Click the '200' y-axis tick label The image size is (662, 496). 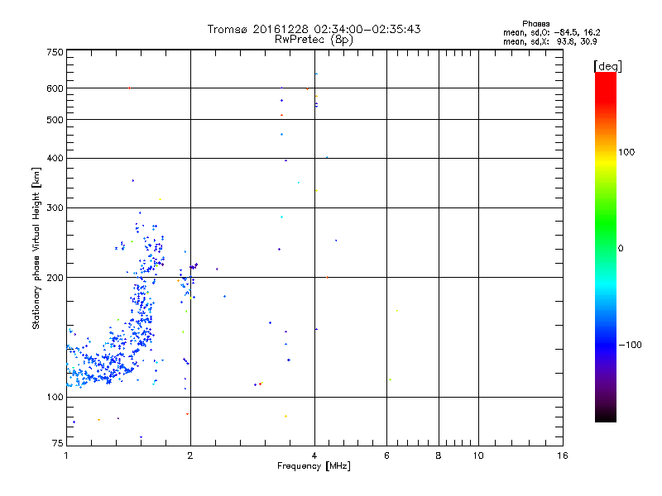click(x=55, y=278)
